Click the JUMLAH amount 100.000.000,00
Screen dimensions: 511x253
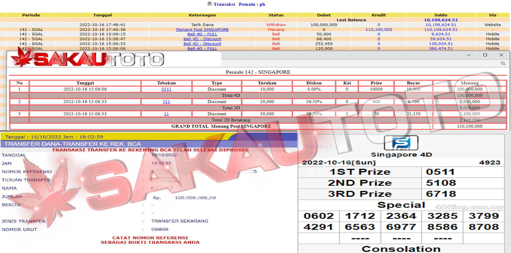click(x=195, y=197)
